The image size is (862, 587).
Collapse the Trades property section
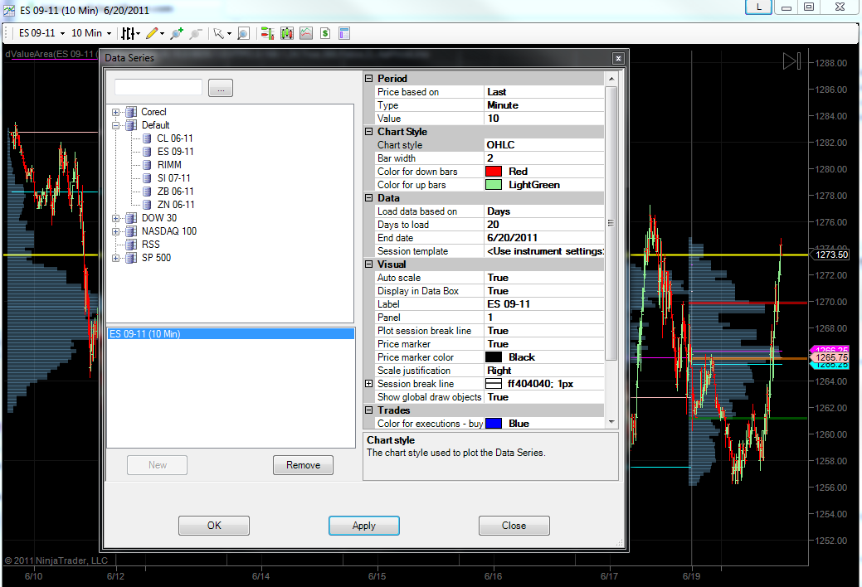point(369,410)
